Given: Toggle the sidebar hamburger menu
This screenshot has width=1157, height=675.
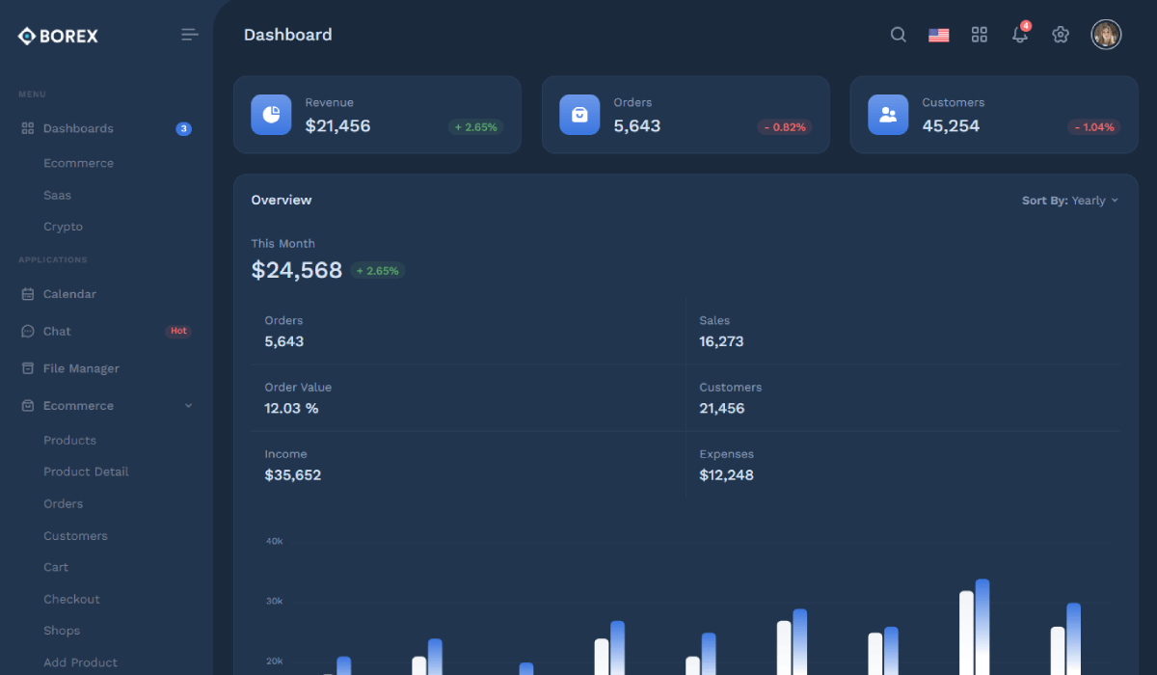Looking at the screenshot, I should point(190,35).
